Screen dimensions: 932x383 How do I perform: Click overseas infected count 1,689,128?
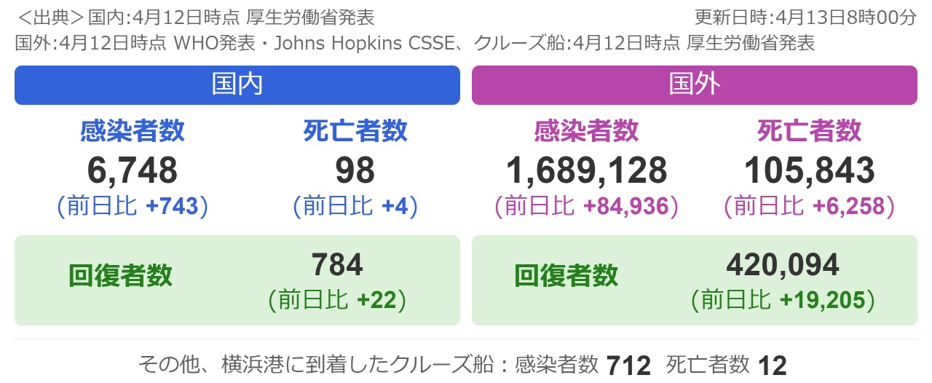[x=586, y=171]
